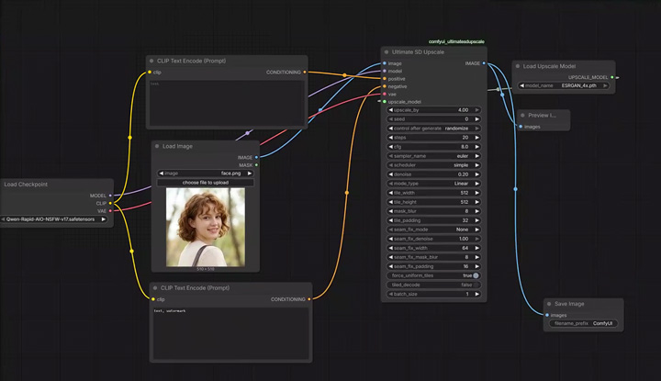661x381 pixels.
Task: Collapse the Preview Image node dot
Action: click(522, 115)
